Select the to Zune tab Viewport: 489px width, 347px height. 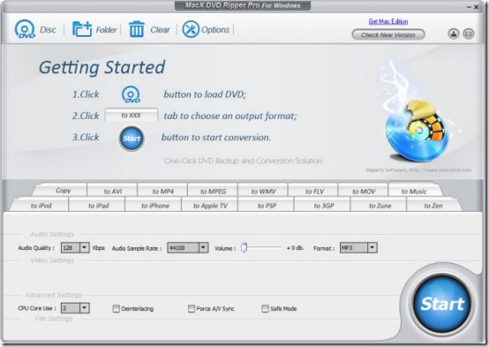tap(380, 206)
